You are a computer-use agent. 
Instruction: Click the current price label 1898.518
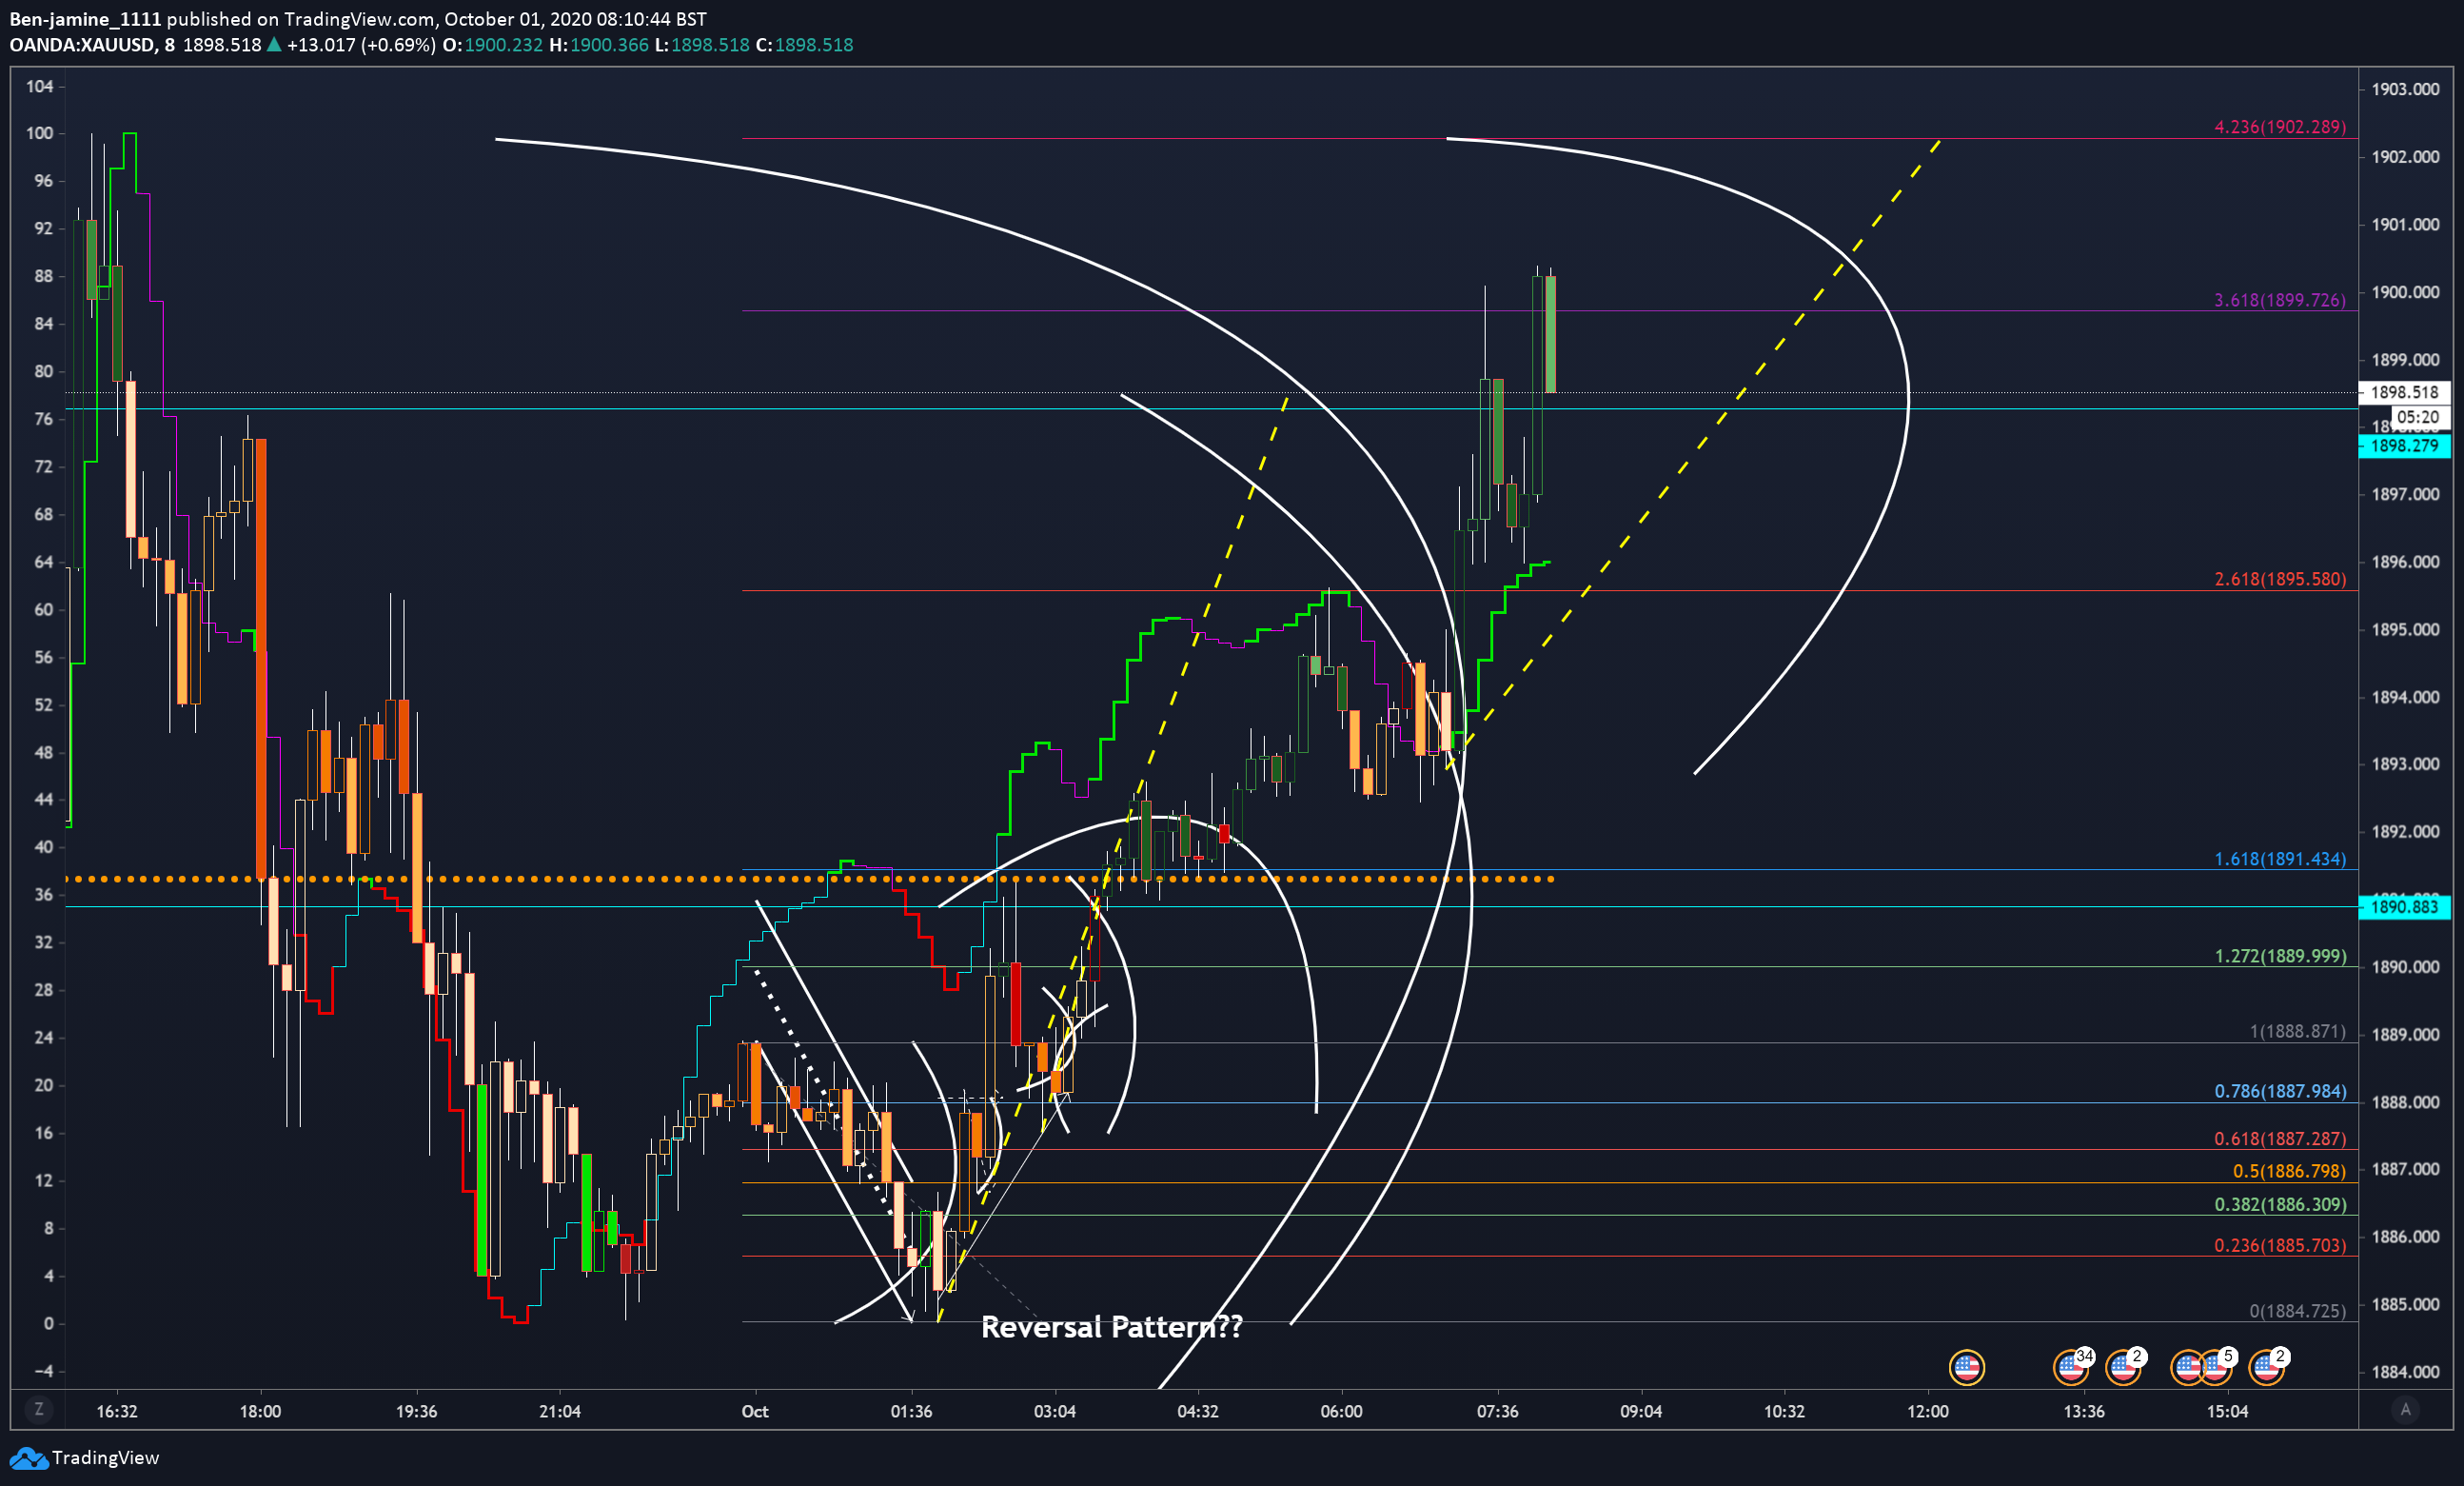coord(2404,393)
